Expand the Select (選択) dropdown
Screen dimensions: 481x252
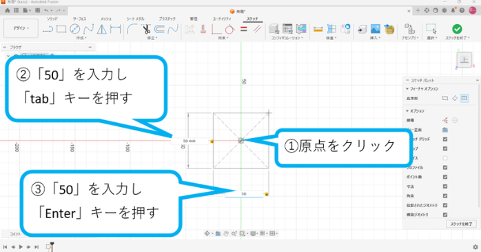pyautogui.click(x=433, y=38)
